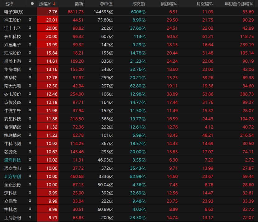The image size is (258, 222).
Task: Click the 成交额 column header
Action: pos(139,4)
